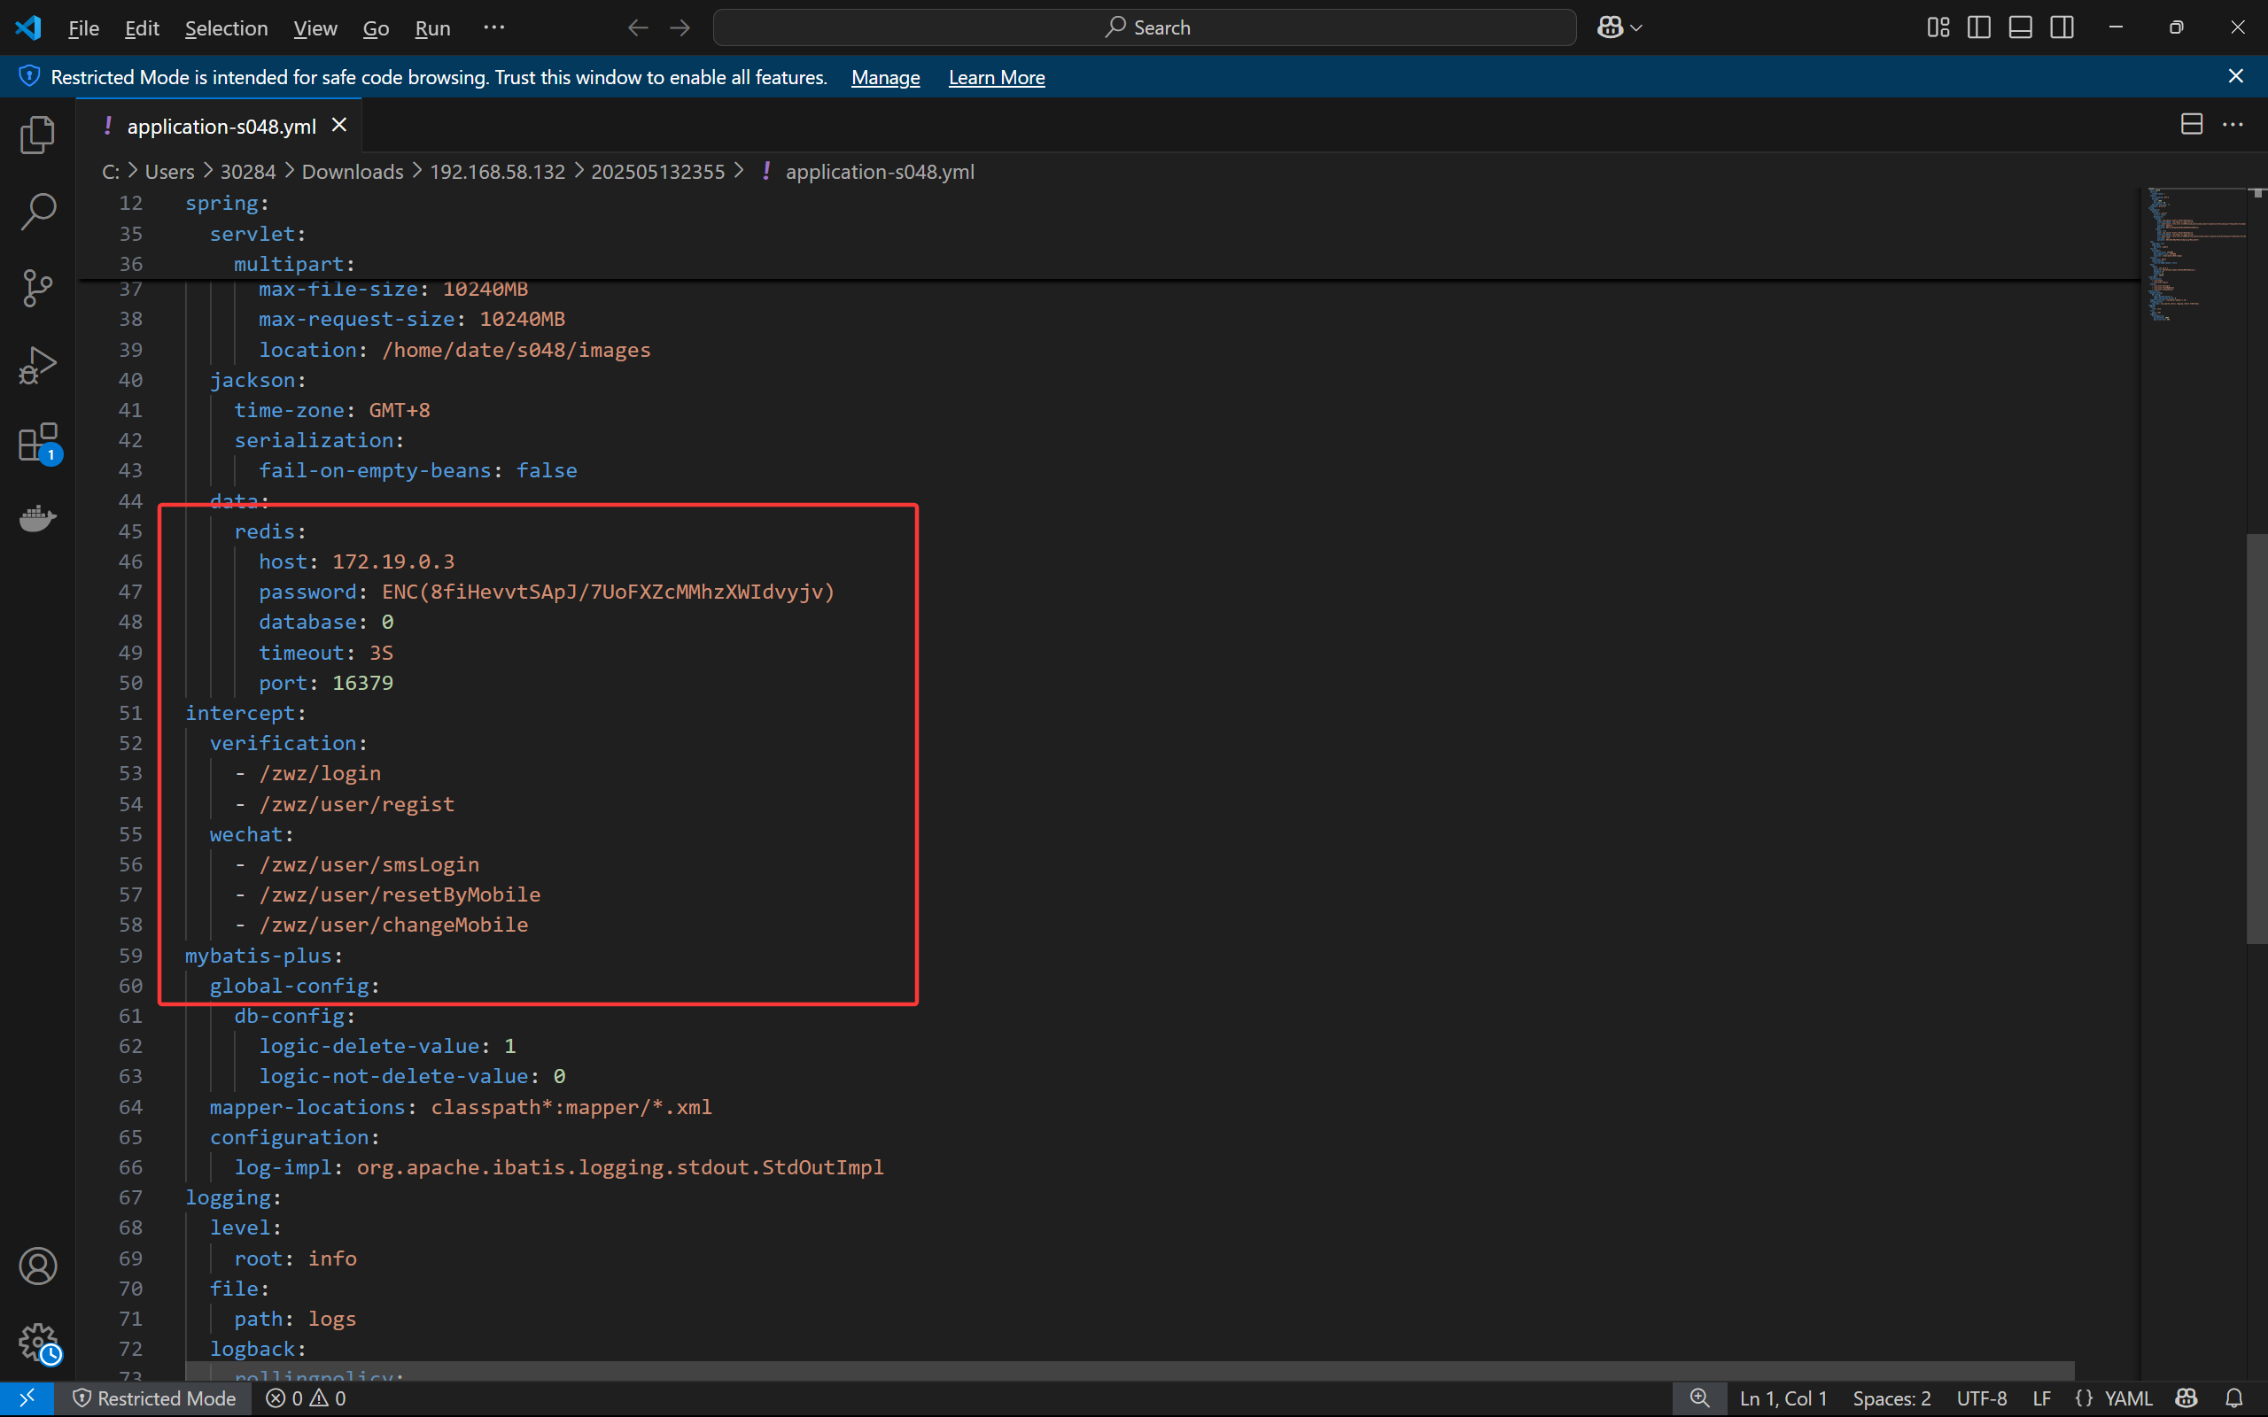Open the Manage gear menu
The height and width of the screenshot is (1417, 2268).
(37, 1343)
